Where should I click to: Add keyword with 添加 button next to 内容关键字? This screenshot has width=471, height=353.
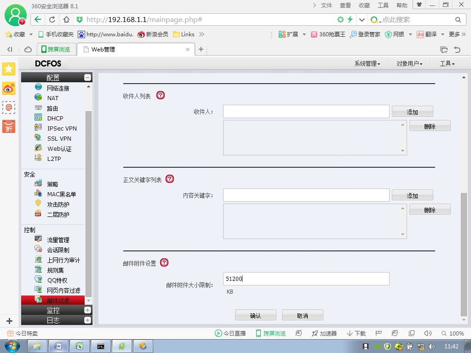[413, 196]
